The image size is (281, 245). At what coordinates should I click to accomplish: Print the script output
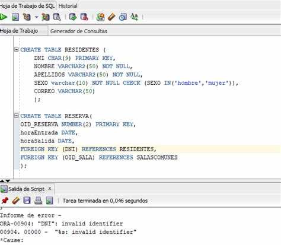(x=38, y=201)
